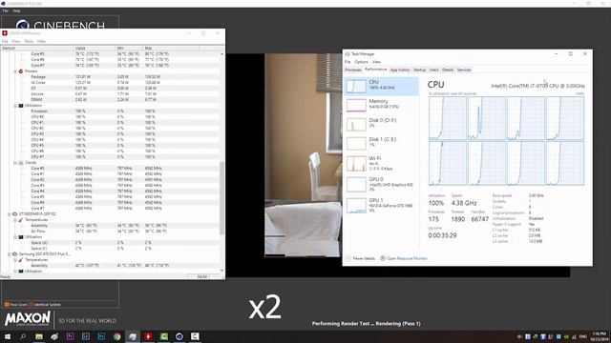
Task: Click HWMonitor scrollbar up arrow
Action: 222,53
